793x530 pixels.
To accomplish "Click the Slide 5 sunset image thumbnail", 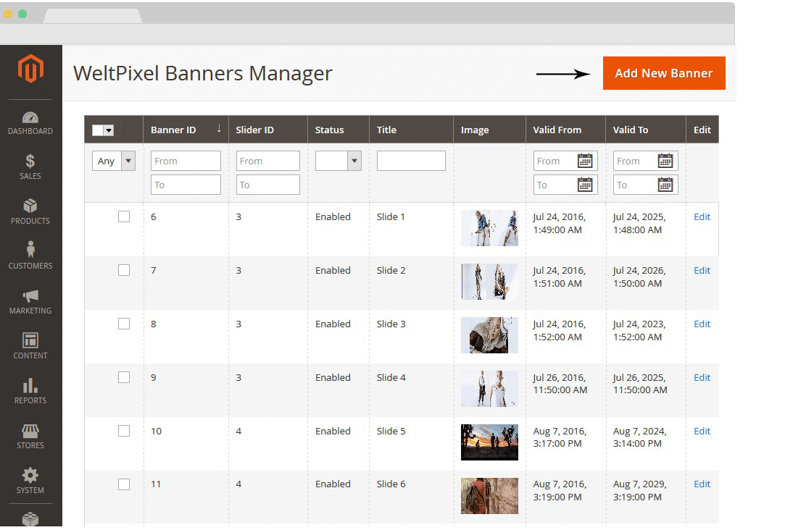I will [x=489, y=442].
